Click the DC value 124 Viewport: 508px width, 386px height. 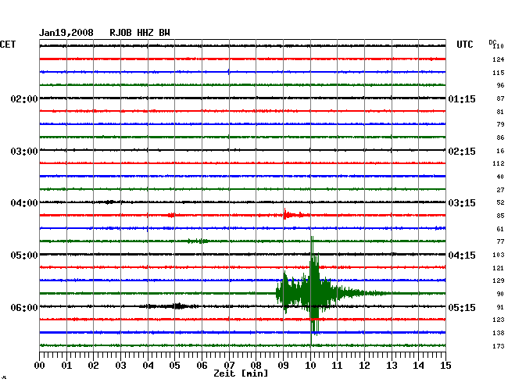(x=499, y=59)
